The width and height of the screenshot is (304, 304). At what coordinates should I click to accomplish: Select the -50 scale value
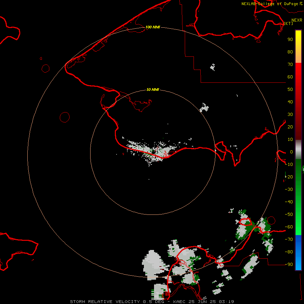coord(289,214)
